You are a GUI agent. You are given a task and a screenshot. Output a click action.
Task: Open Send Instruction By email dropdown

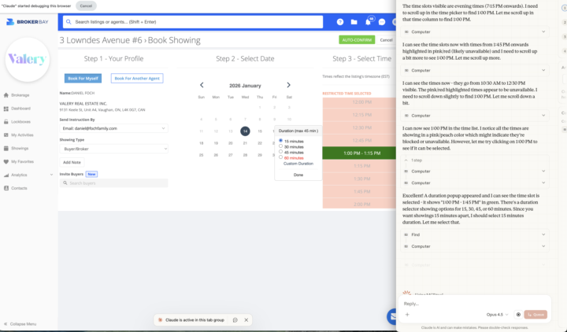tap(113, 128)
